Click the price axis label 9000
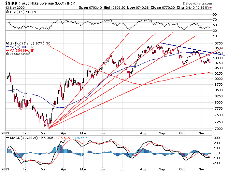Screen dimensions: 228x172 click(219, 79)
